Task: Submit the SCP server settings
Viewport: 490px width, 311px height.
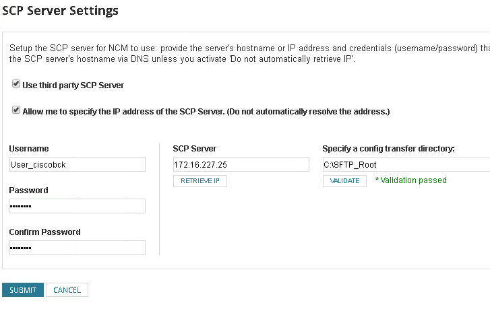Action: (x=23, y=290)
